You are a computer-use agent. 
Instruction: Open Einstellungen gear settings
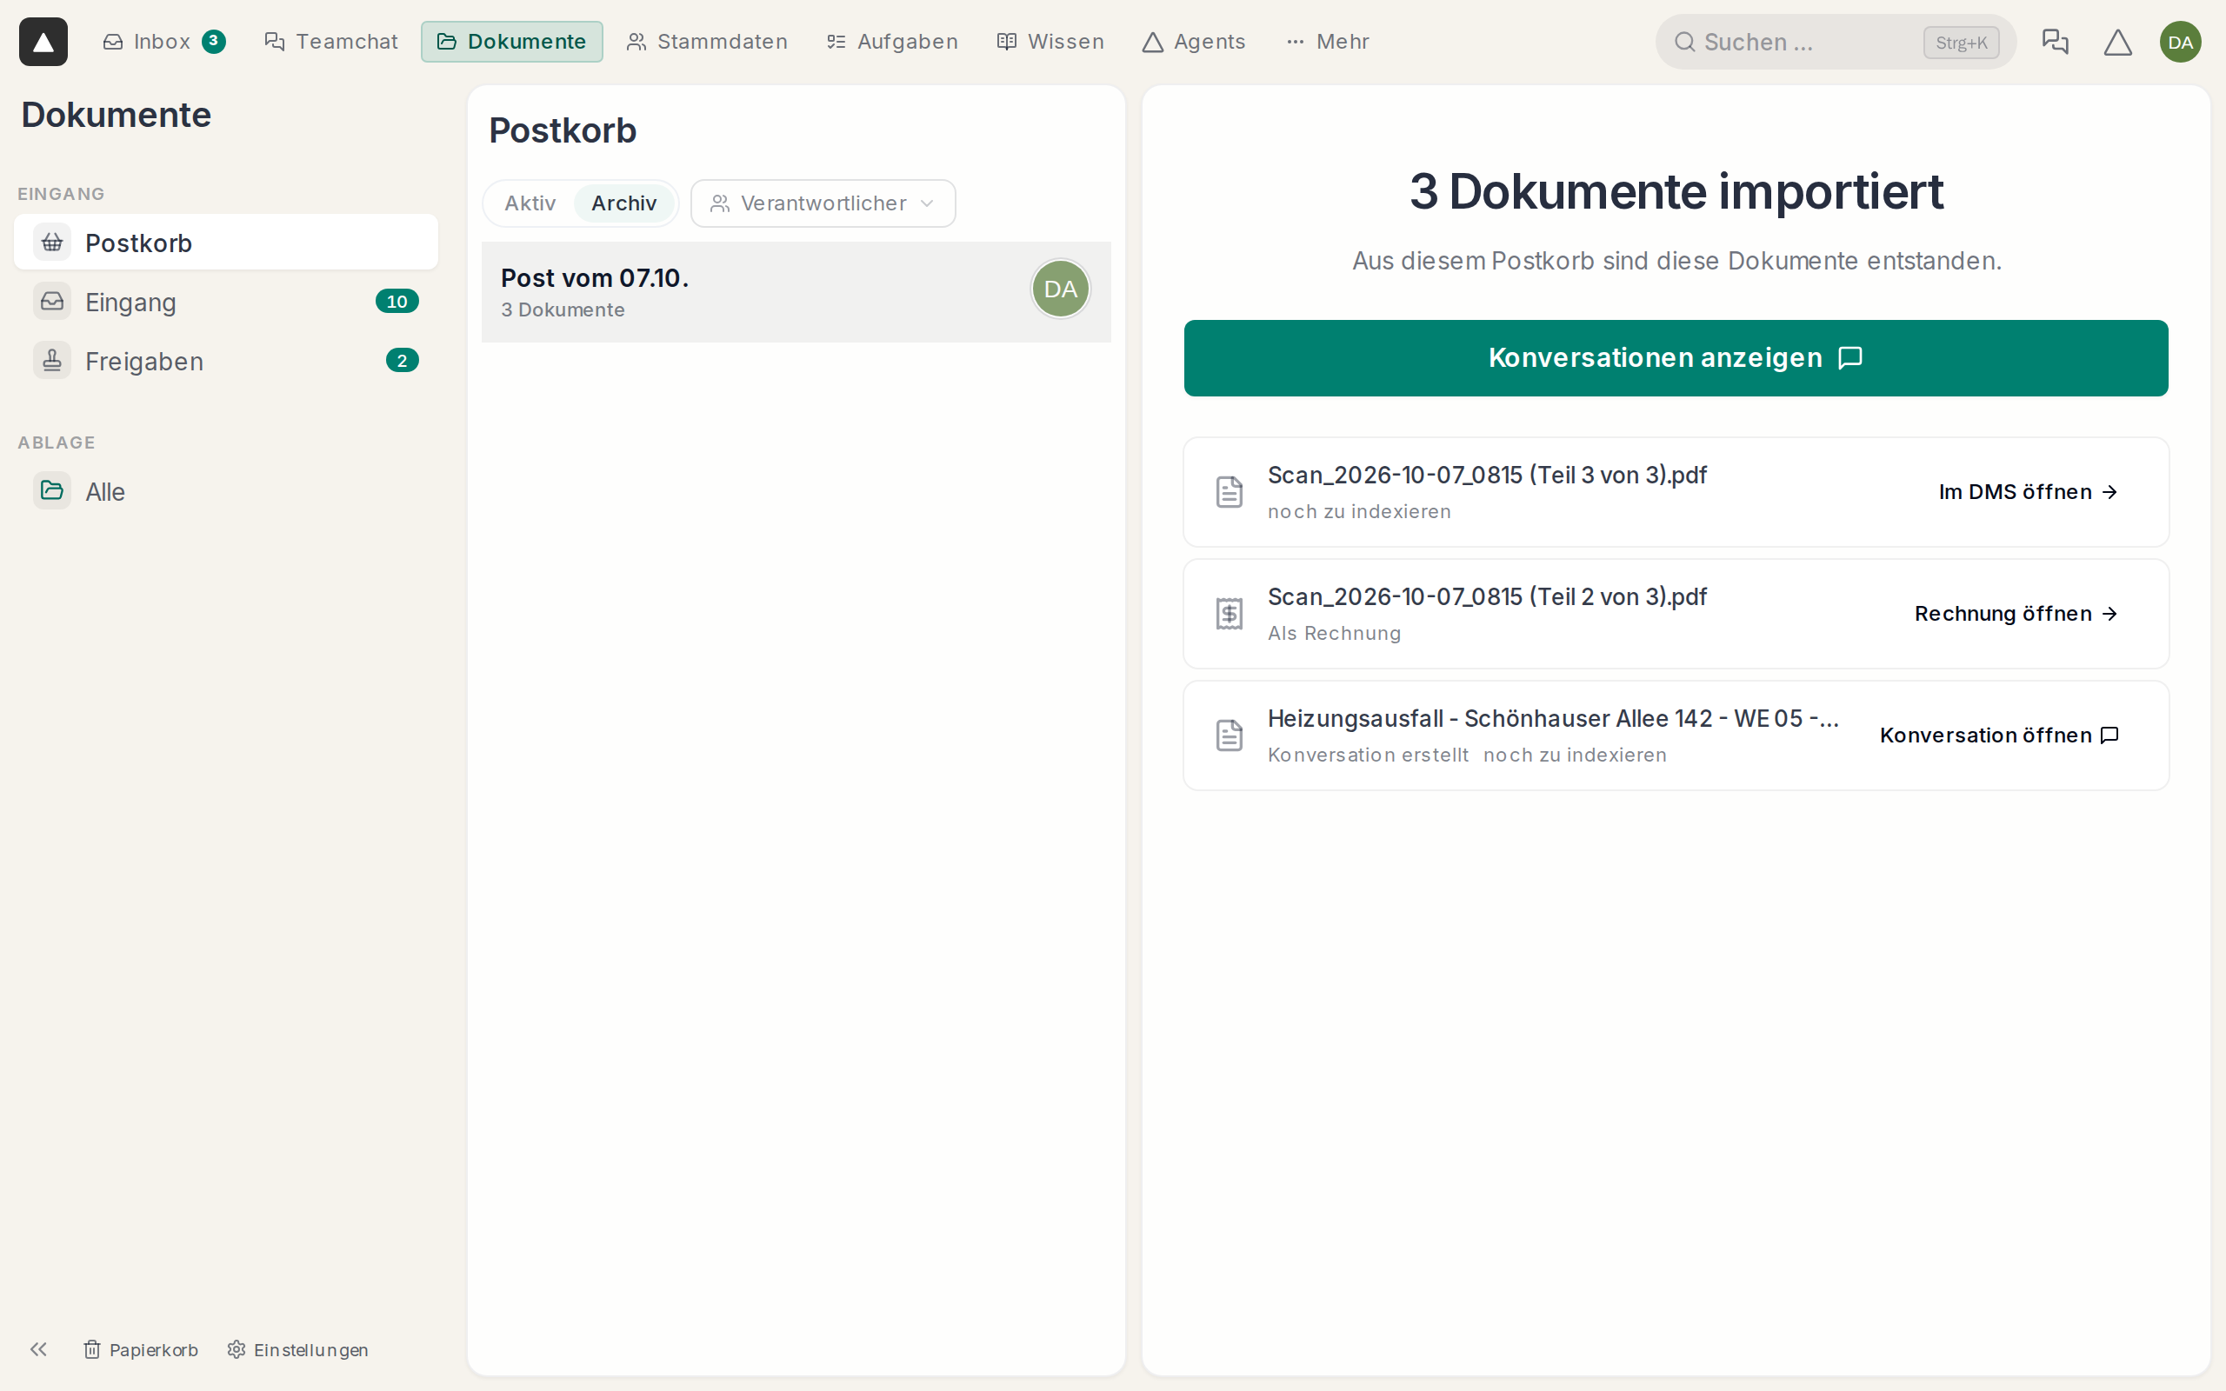(x=298, y=1348)
